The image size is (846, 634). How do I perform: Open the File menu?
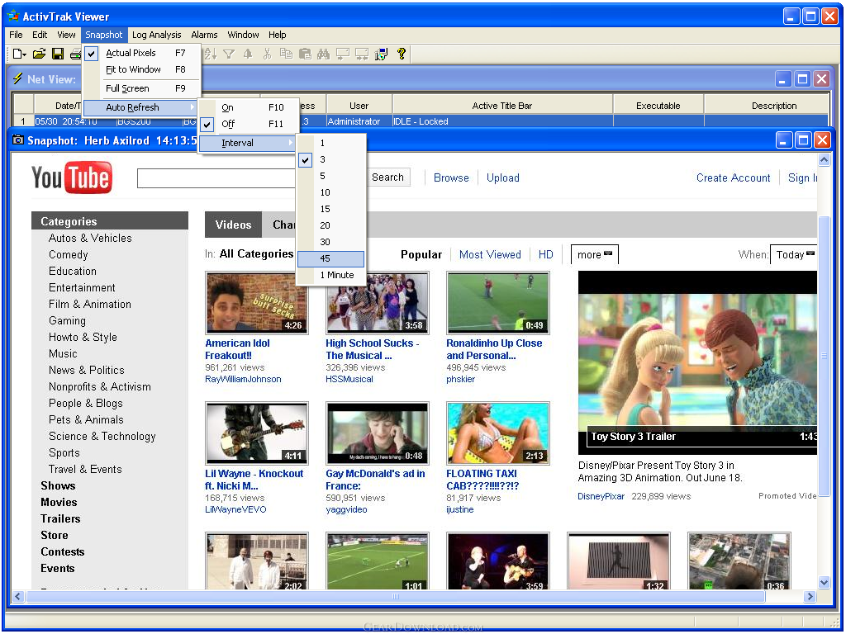[x=17, y=35]
